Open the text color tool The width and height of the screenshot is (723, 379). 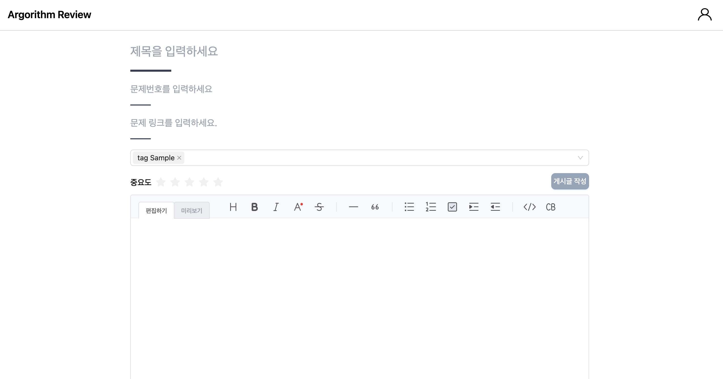(x=298, y=207)
